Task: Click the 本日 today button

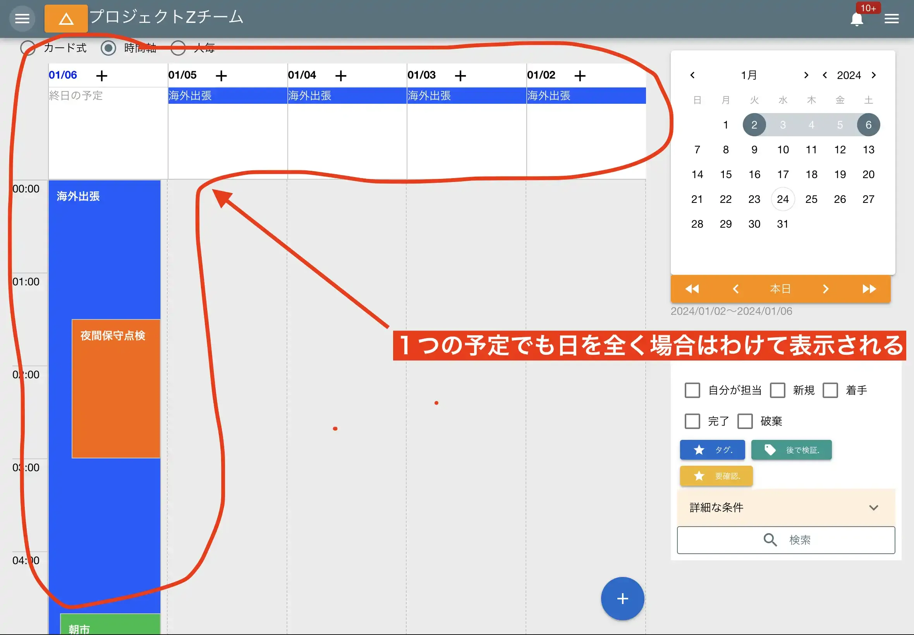Action: pos(780,289)
